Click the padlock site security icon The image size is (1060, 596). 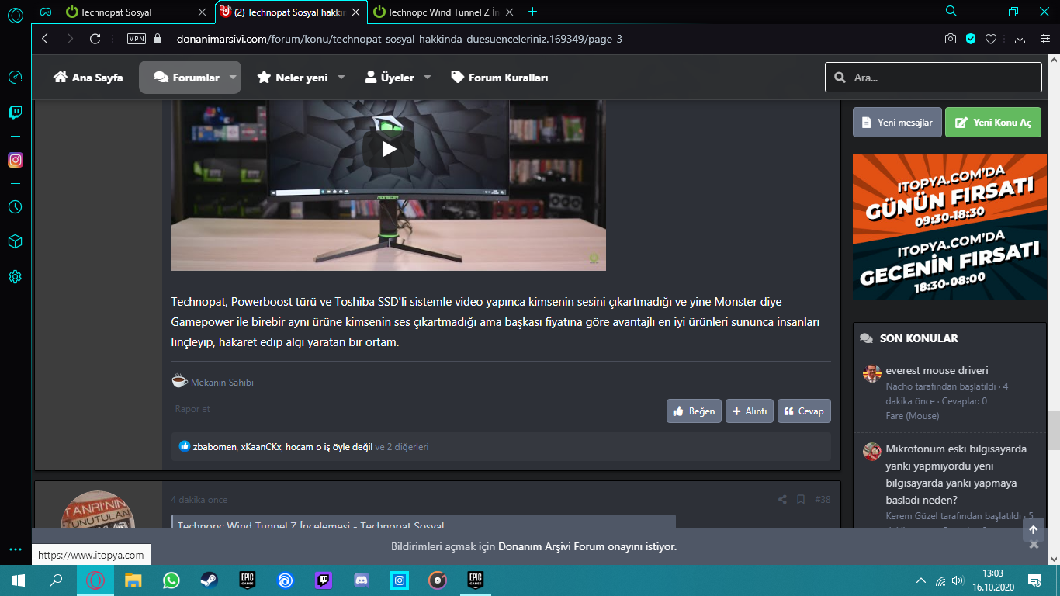pyautogui.click(x=158, y=39)
